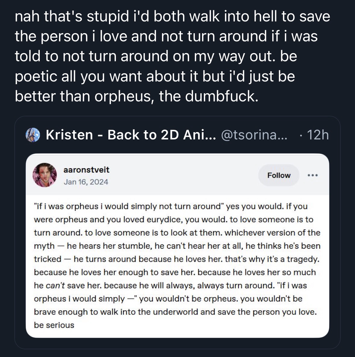Screen dimensions: 355x357
Task: Open aaronstveit's round profile picture
Action: pos(45,175)
